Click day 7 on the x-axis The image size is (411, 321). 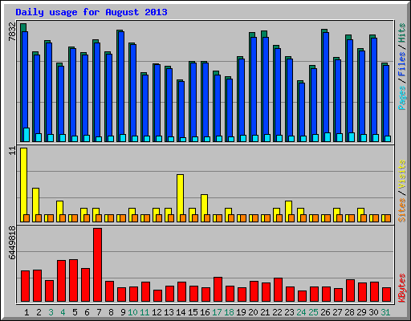point(99,312)
